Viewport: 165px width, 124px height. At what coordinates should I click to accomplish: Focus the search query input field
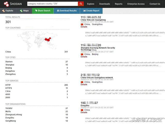[53, 4]
